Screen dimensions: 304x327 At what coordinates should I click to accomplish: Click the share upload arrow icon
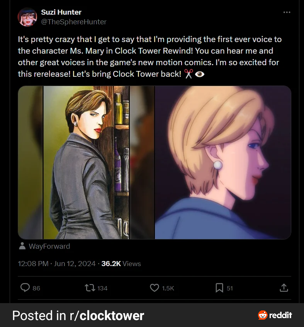point(284,288)
